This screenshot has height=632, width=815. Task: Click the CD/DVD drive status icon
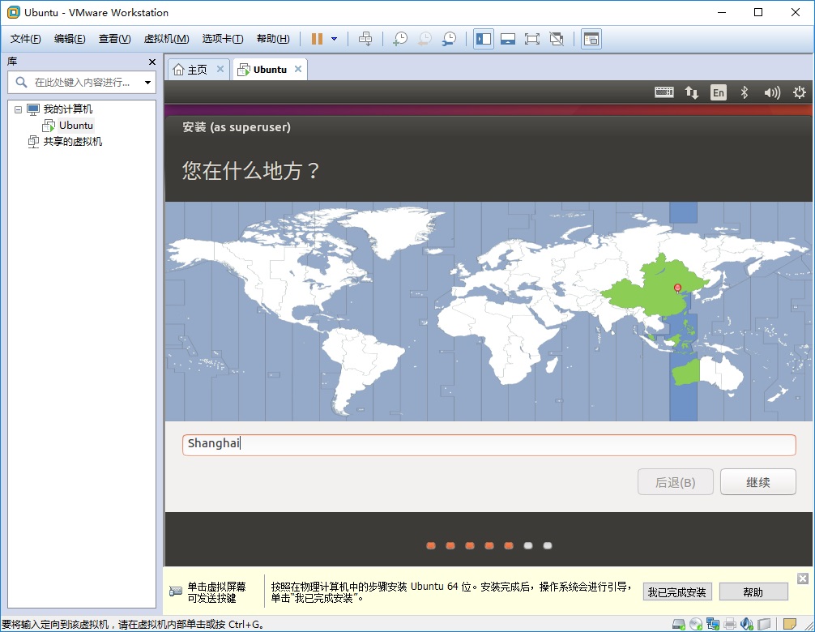(695, 624)
